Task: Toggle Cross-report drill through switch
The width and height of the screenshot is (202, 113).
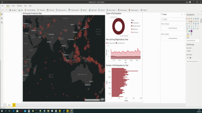Action: 189,51
